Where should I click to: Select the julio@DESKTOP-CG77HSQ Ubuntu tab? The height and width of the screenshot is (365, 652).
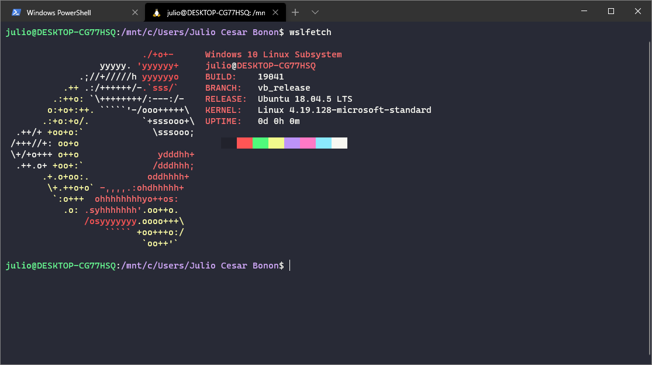pos(215,12)
